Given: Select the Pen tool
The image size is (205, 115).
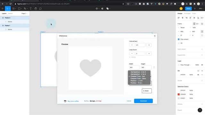Looking at the screenshot, I should coord(25,9).
